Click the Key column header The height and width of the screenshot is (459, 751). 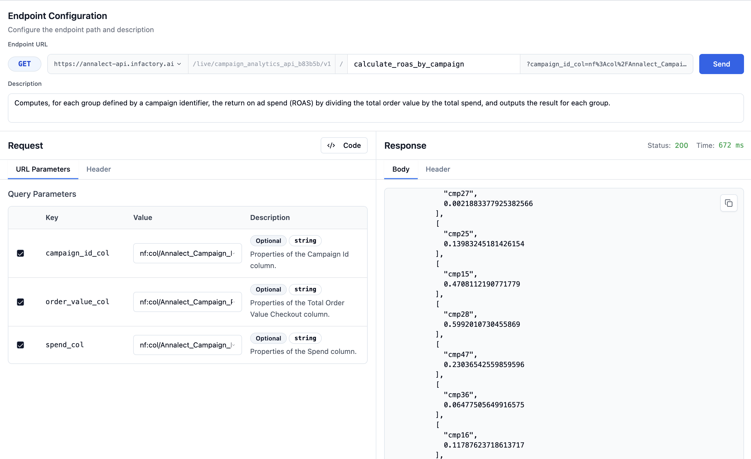[52, 217]
